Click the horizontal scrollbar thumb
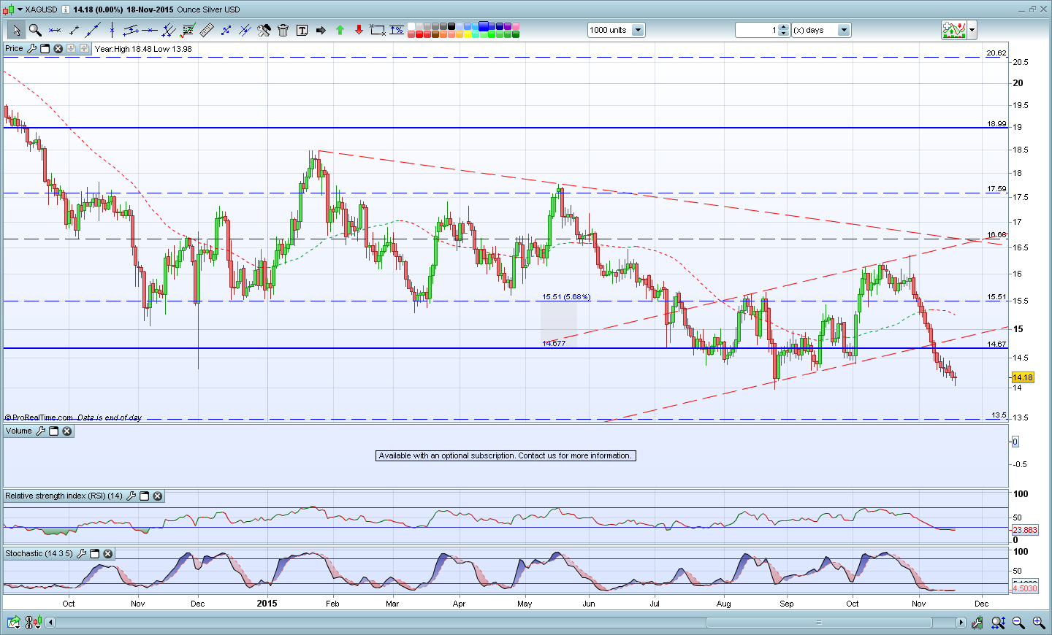Image resolution: width=1052 pixels, height=635 pixels. tap(819, 623)
